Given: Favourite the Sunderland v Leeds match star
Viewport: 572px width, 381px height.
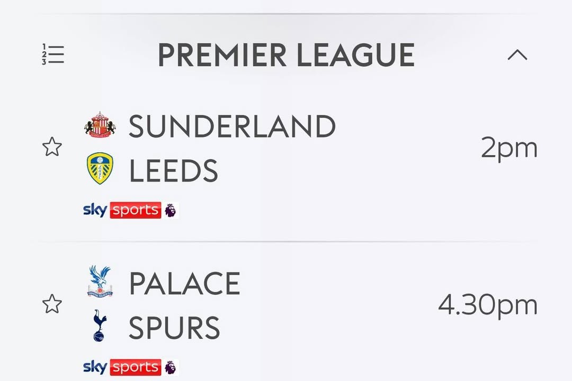Looking at the screenshot, I should coord(52,147).
